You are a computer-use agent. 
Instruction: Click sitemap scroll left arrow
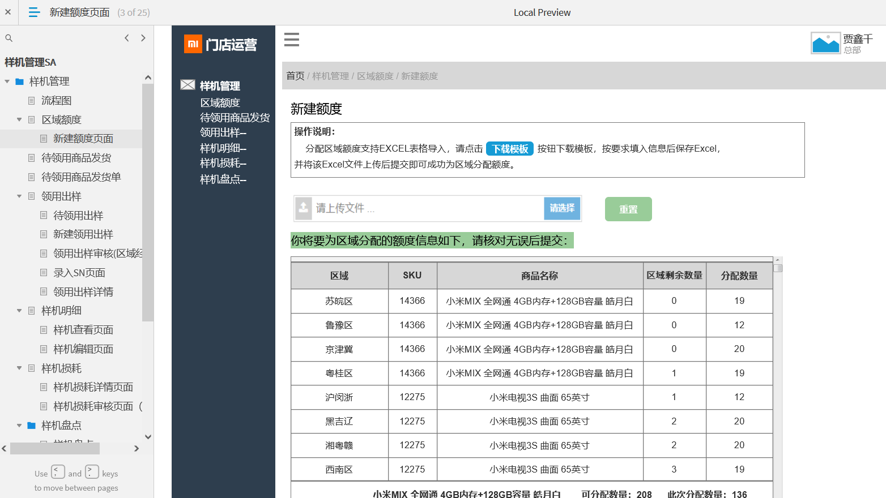click(5, 449)
